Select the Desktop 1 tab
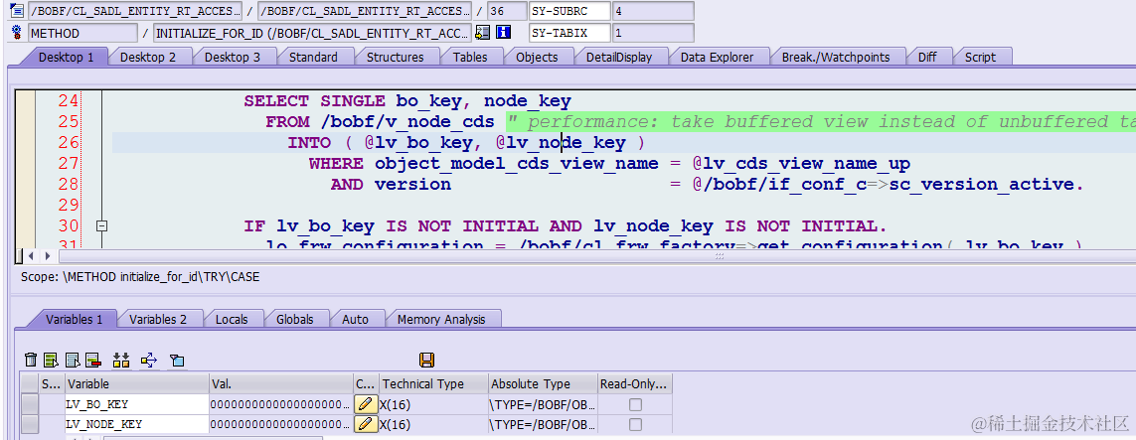 pyautogui.click(x=66, y=58)
